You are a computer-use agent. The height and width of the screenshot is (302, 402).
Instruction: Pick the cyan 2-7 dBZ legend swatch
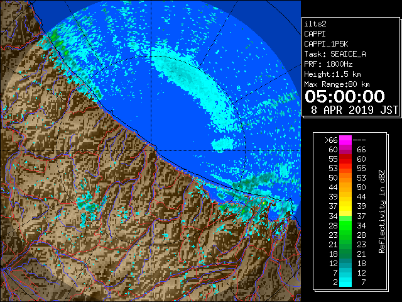[345, 282]
